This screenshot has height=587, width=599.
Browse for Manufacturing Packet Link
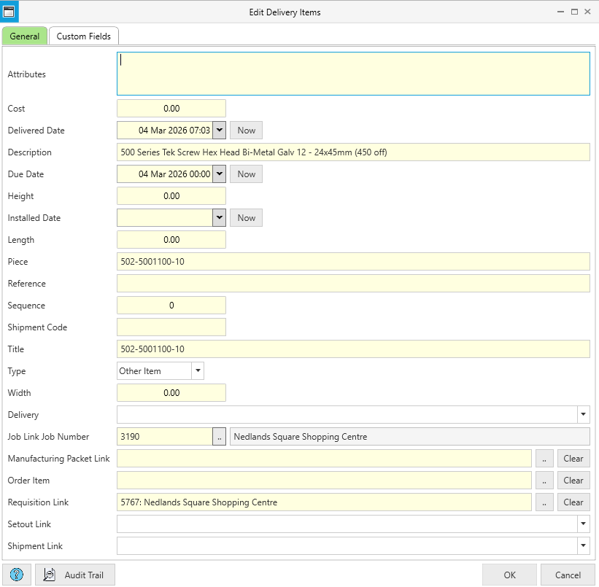tap(544, 459)
